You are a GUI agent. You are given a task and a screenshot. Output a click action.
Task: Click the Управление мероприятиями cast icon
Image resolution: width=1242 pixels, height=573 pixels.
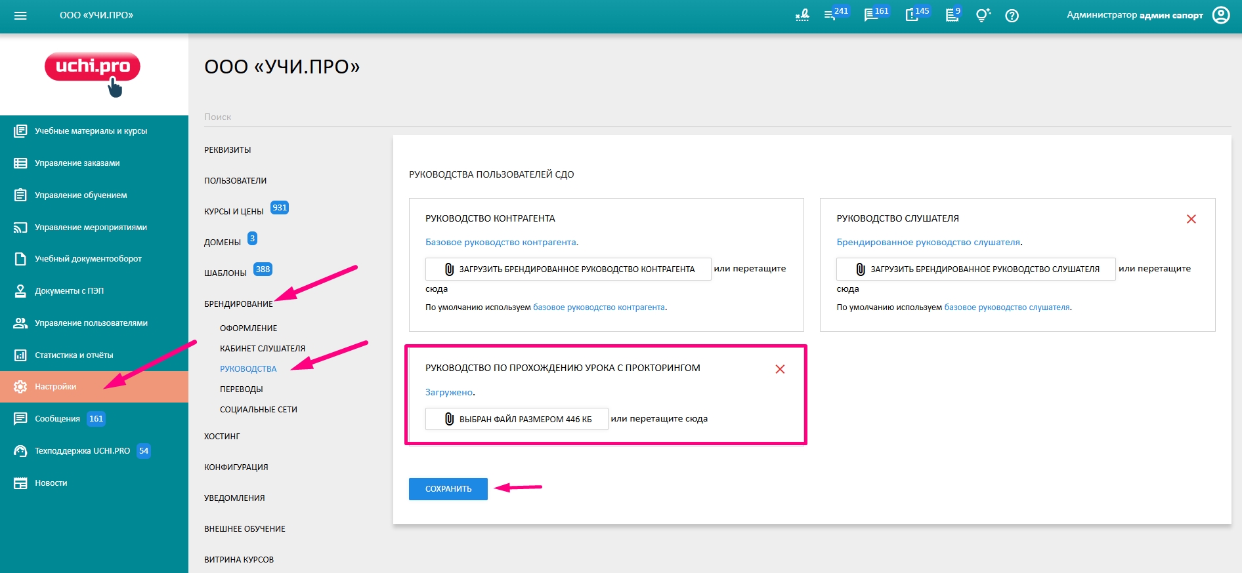point(20,227)
